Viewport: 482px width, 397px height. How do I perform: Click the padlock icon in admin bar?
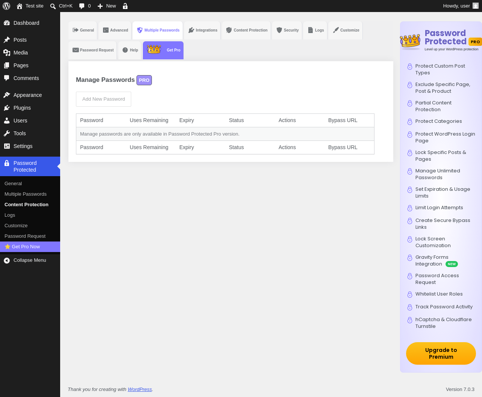(x=125, y=6)
